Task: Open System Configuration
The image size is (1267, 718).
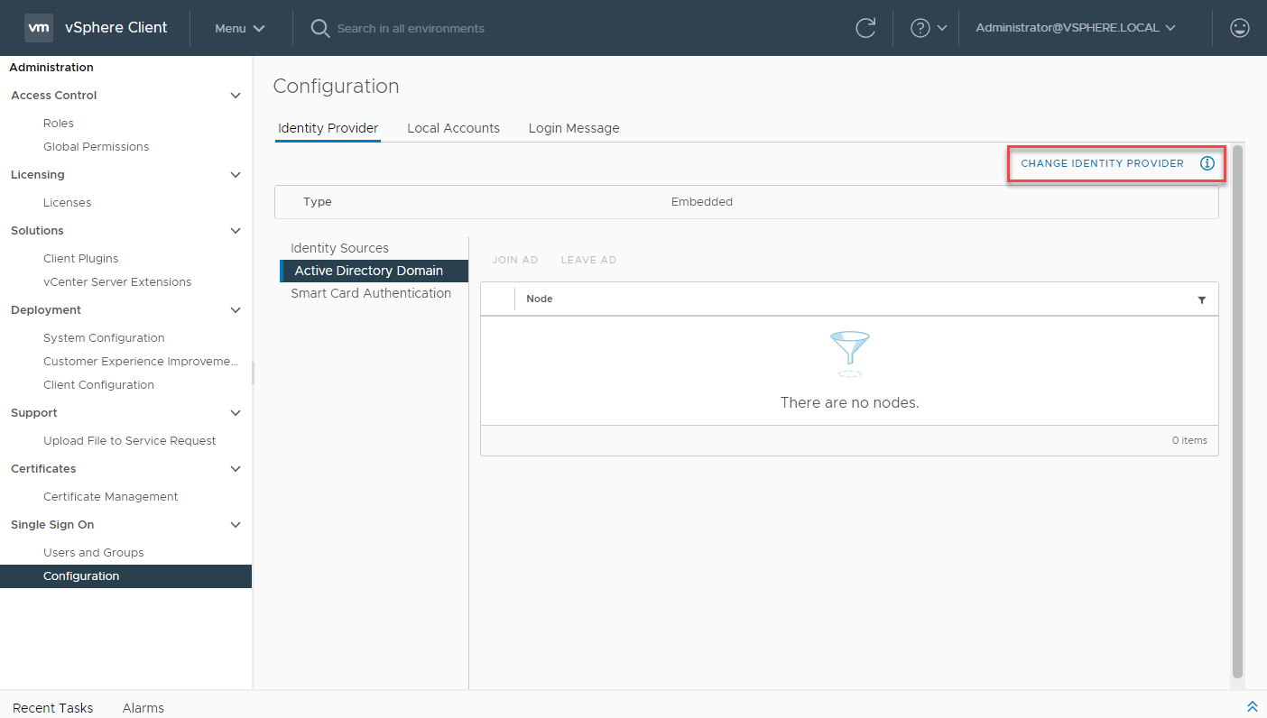Action: pyautogui.click(x=104, y=338)
